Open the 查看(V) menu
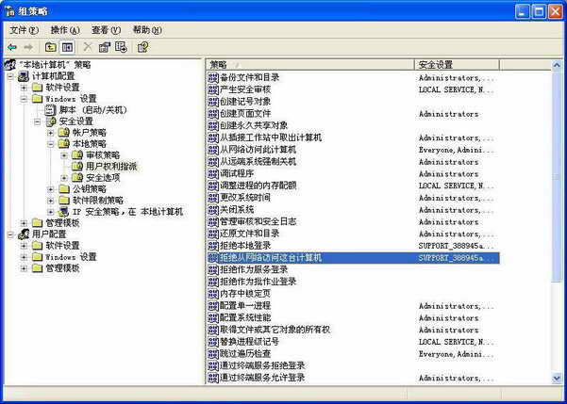The image size is (567, 404). (x=106, y=30)
